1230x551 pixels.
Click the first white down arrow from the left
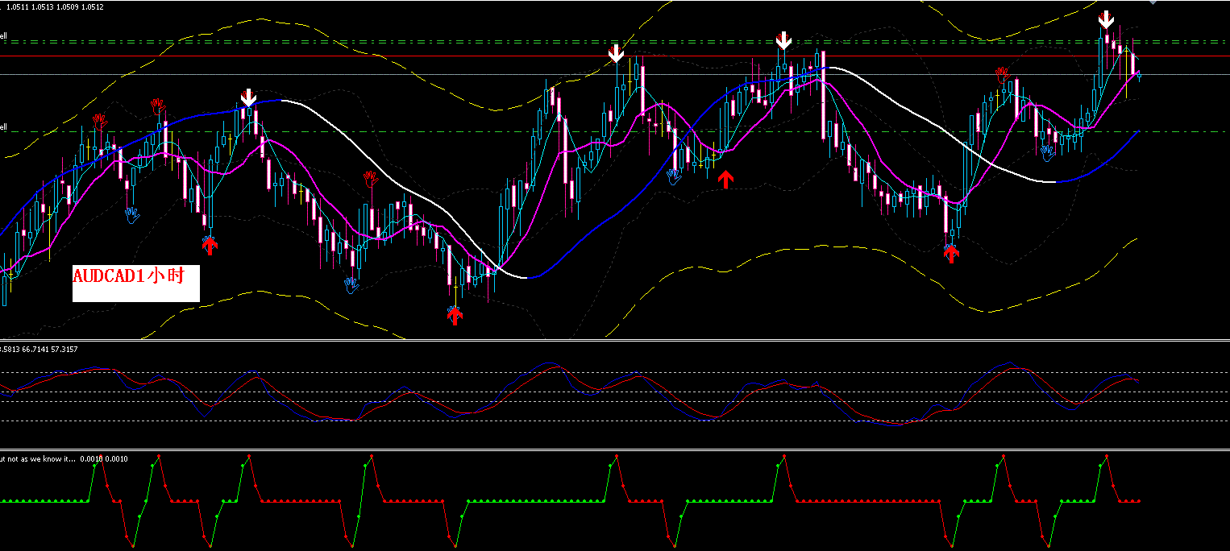248,98
